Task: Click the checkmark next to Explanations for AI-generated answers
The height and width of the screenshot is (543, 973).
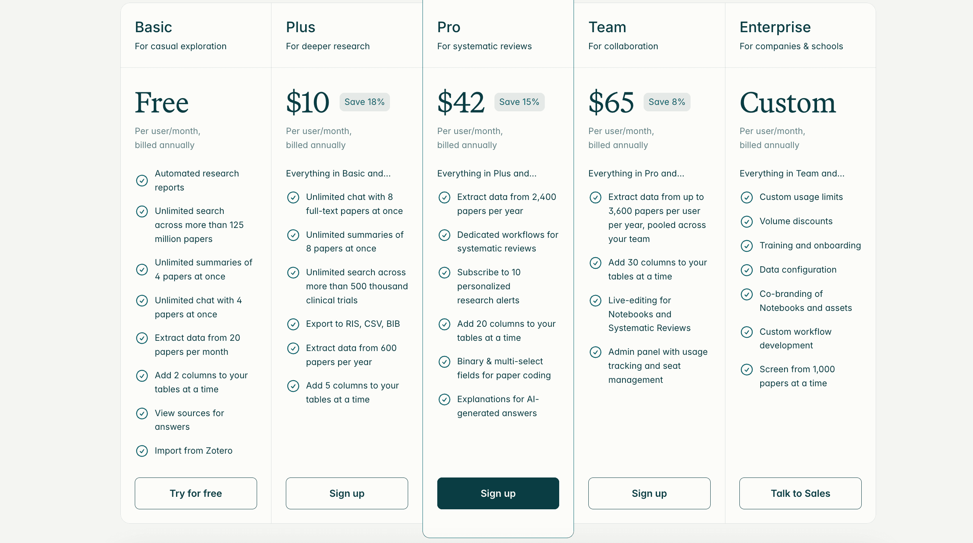Action: [444, 399]
